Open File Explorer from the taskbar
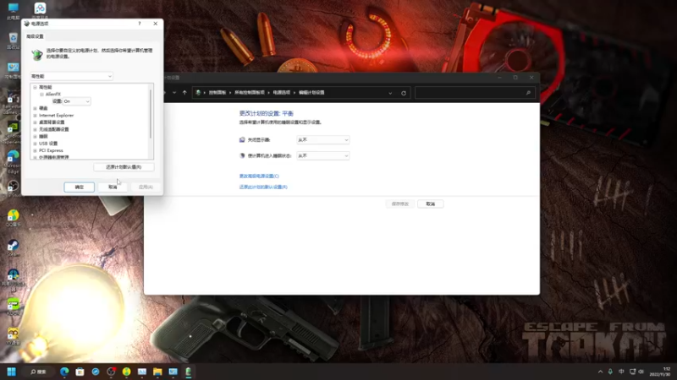 pyautogui.click(x=157, y=372)
